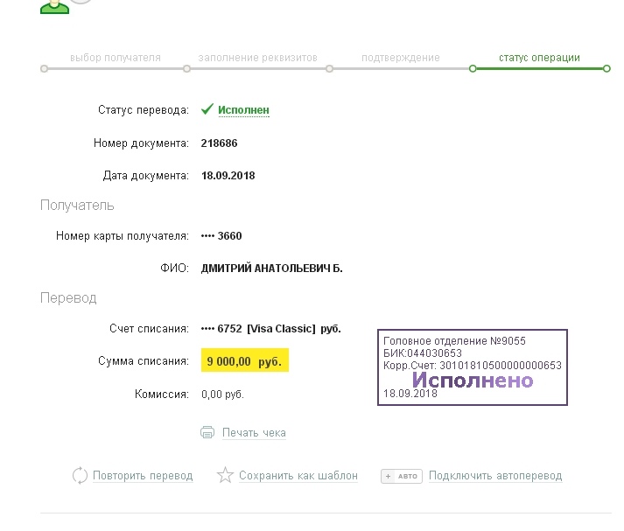Click the Исполнен transfer status link
624x531 pixels.
pyautogui.click(x=243, y=110)
